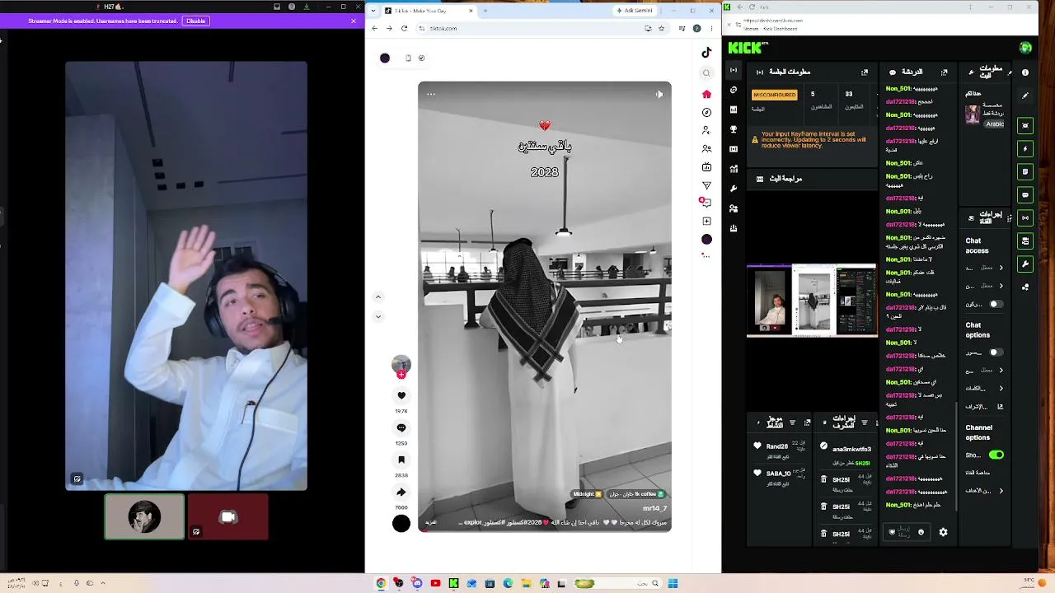Open mr14_7 profile from video caption

click(654, 508)
